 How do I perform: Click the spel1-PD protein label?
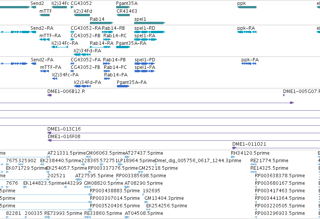[145, 60]
